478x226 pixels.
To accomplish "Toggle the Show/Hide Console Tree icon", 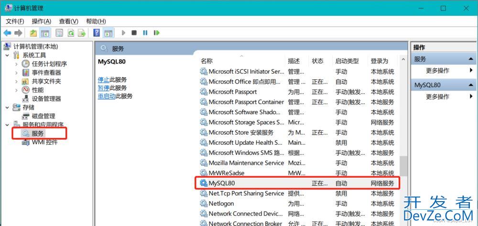I will pos(45,32).
